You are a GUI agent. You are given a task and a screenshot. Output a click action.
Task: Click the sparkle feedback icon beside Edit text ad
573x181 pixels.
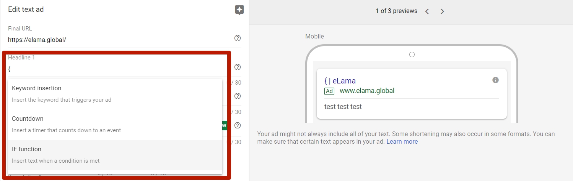239,10
